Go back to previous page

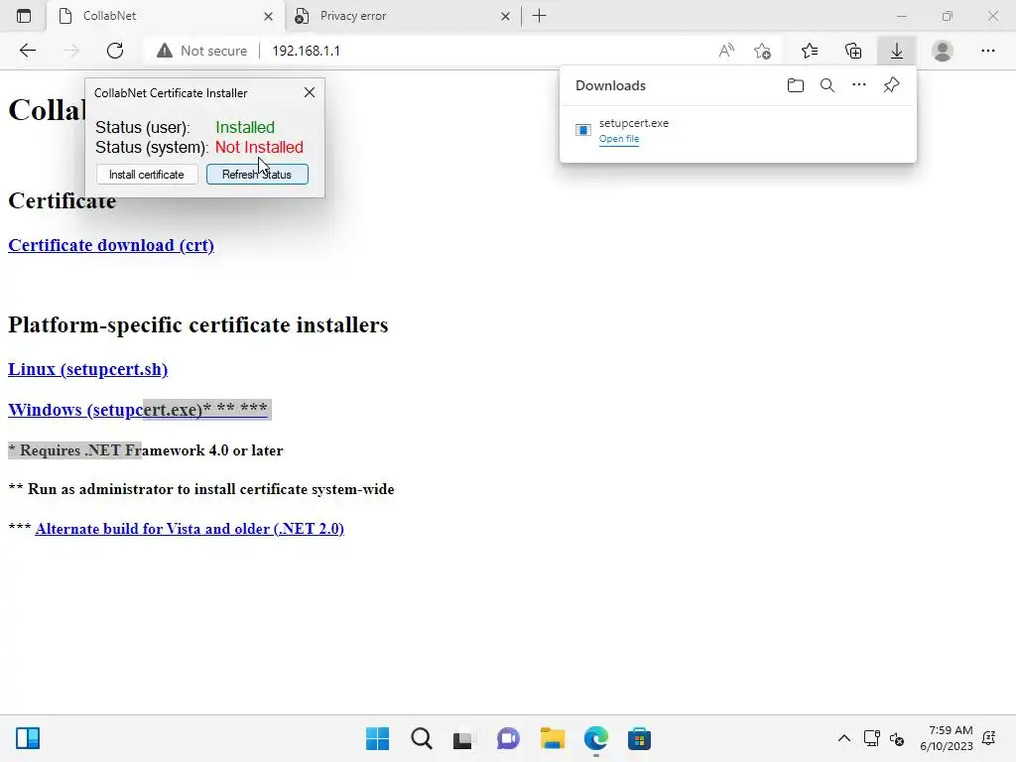[27, 51]
